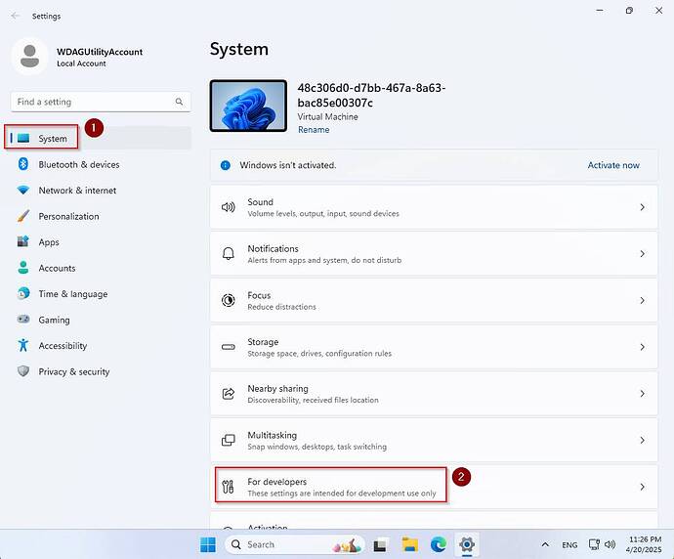Click the volume icon in system tray
Image resolution: width=674 pixels, height=559 pixels.
coord(610,544)
